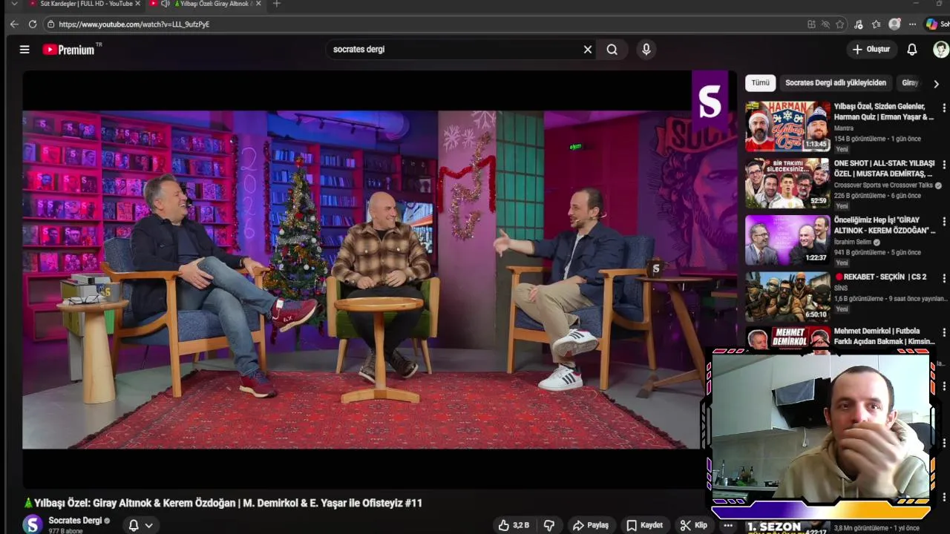Open Yılbaşı Özel Harman Quiz video thumbnail
Screen dimensions: 950x534
click(x=787, y=126)
